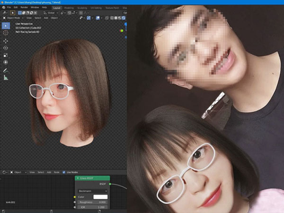Select the Annotate tool
Image resolution: width=284 pixels, height=213 pixels.
6,71
